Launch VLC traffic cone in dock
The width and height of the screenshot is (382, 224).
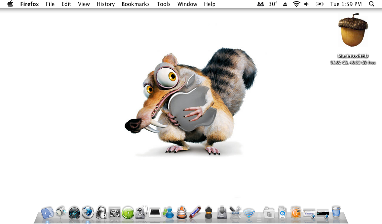182,212
